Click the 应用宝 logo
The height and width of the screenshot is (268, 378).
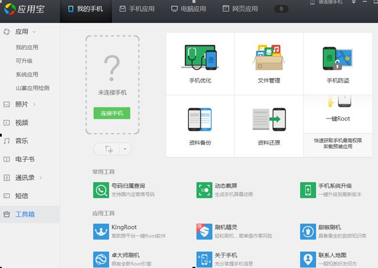(x=24, y=9)
